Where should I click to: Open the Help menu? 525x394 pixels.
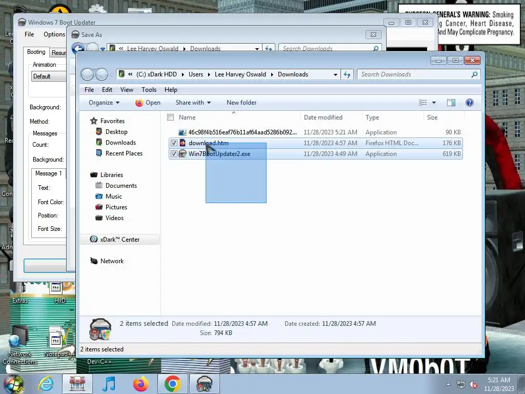click(x=171, y=90)
